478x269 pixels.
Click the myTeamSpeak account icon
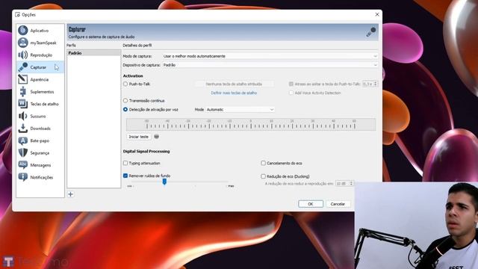(x=23, y=43)
